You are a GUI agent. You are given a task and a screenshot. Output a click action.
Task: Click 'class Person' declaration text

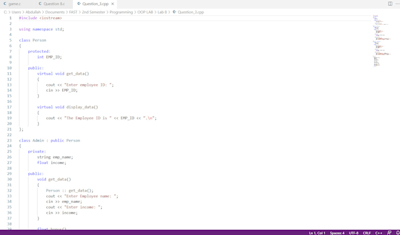(x=32, y=41)
